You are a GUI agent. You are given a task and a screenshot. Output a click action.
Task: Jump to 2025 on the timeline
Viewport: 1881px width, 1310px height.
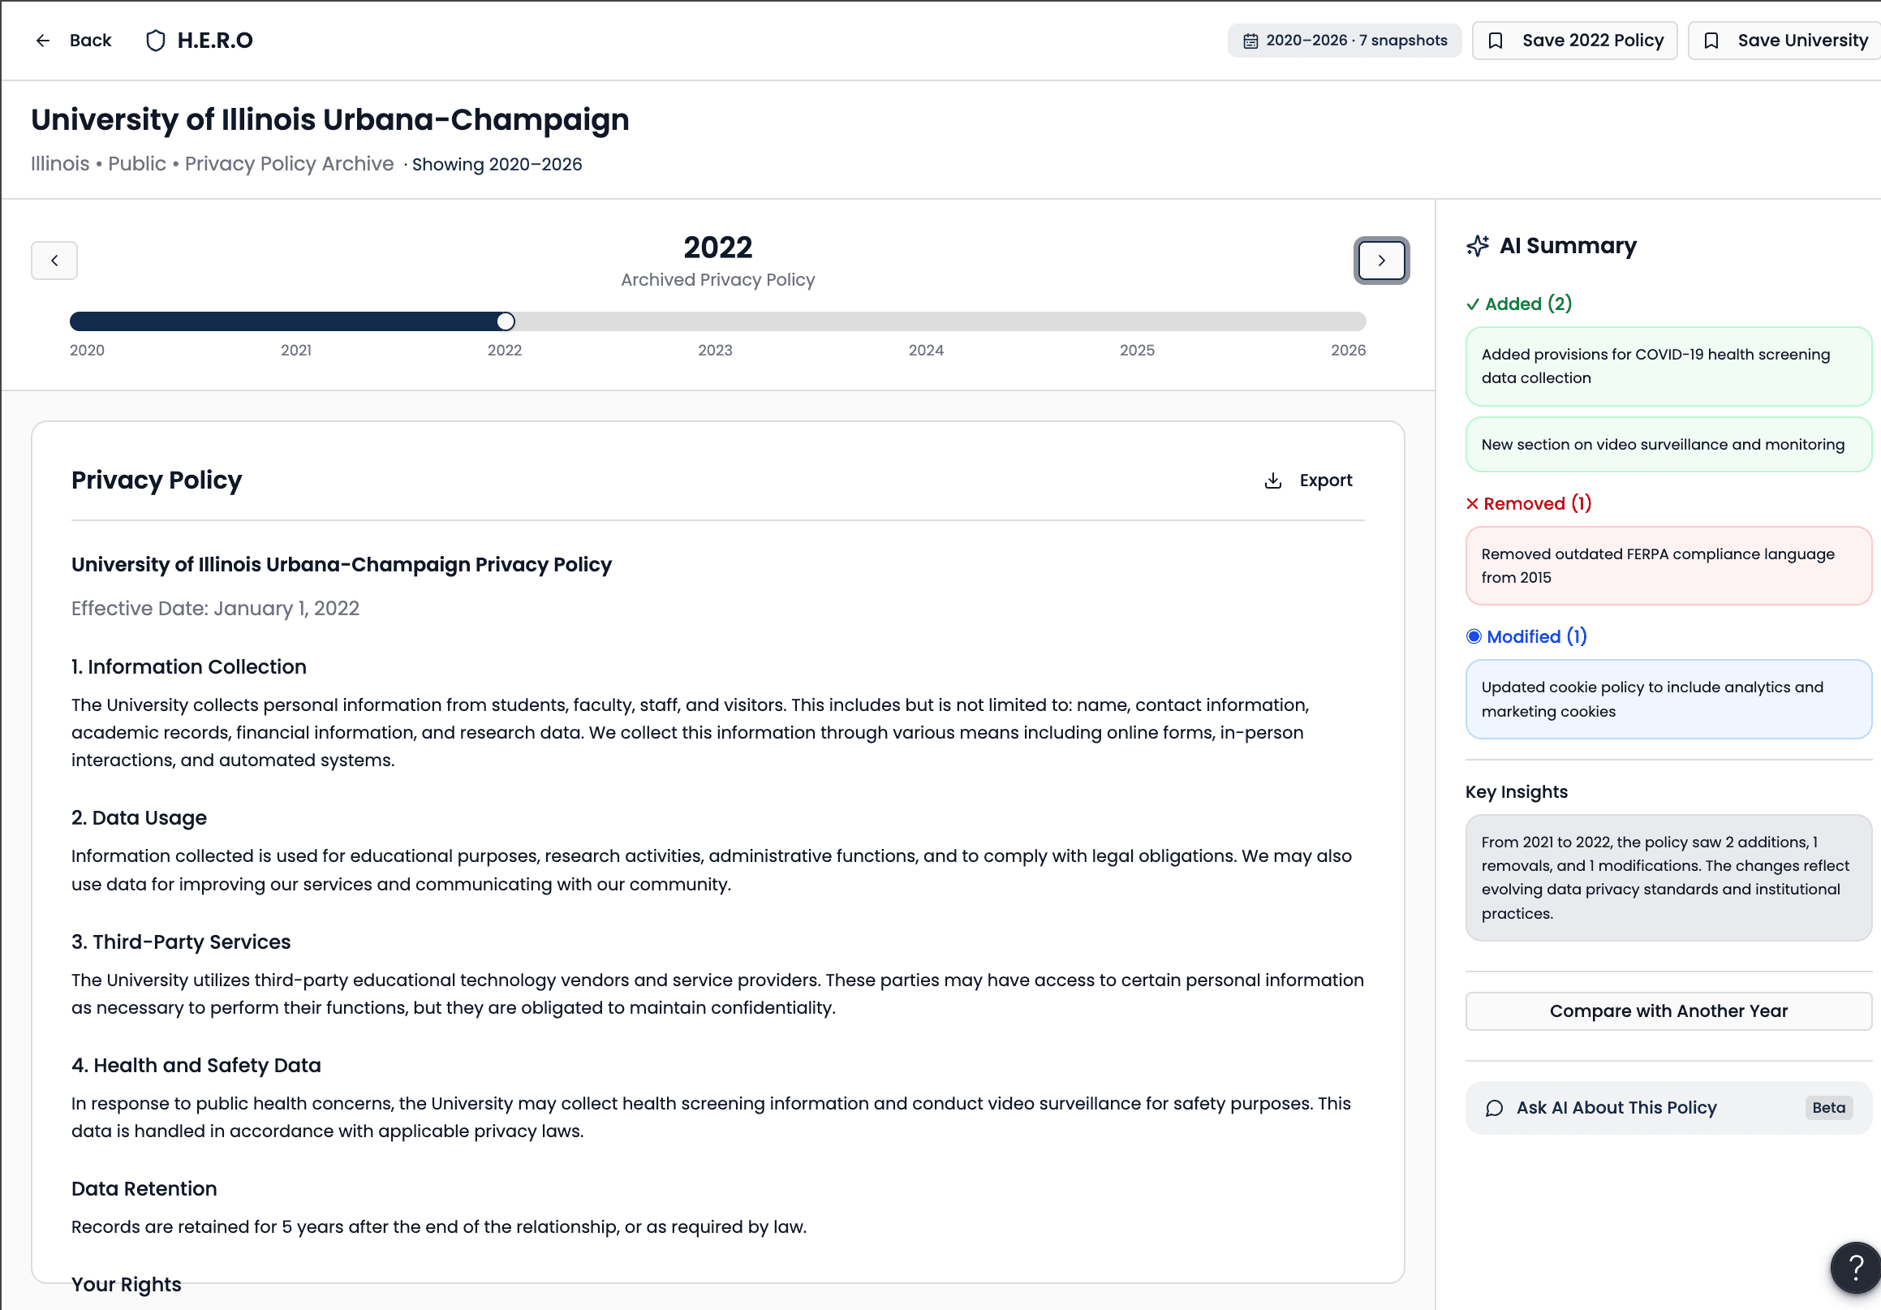coord(1137,350)
